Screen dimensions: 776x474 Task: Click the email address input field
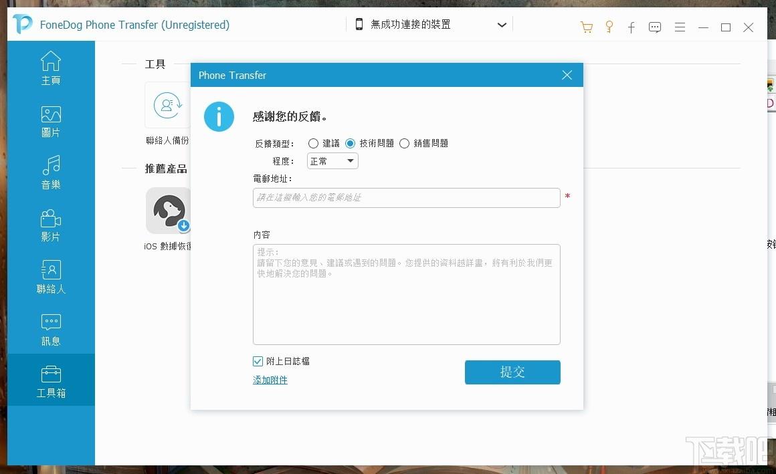click(x=406, y=197)
